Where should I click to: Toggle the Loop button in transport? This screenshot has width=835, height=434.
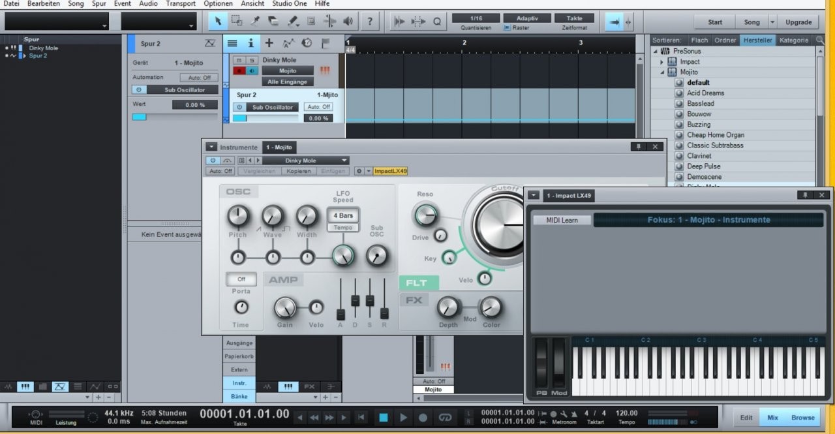point(446,418)
